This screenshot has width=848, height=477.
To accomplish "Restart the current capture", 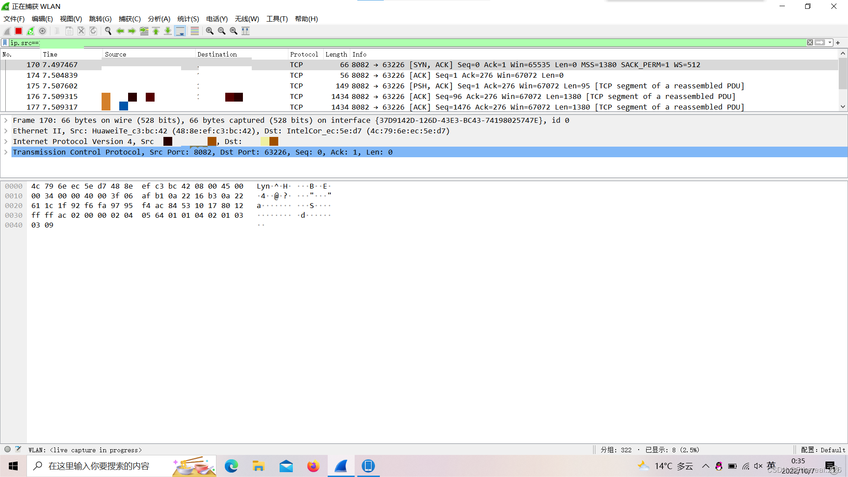I will 30,31.
